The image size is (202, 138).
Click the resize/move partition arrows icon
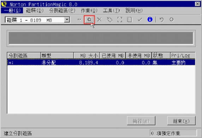coord(79,20)
